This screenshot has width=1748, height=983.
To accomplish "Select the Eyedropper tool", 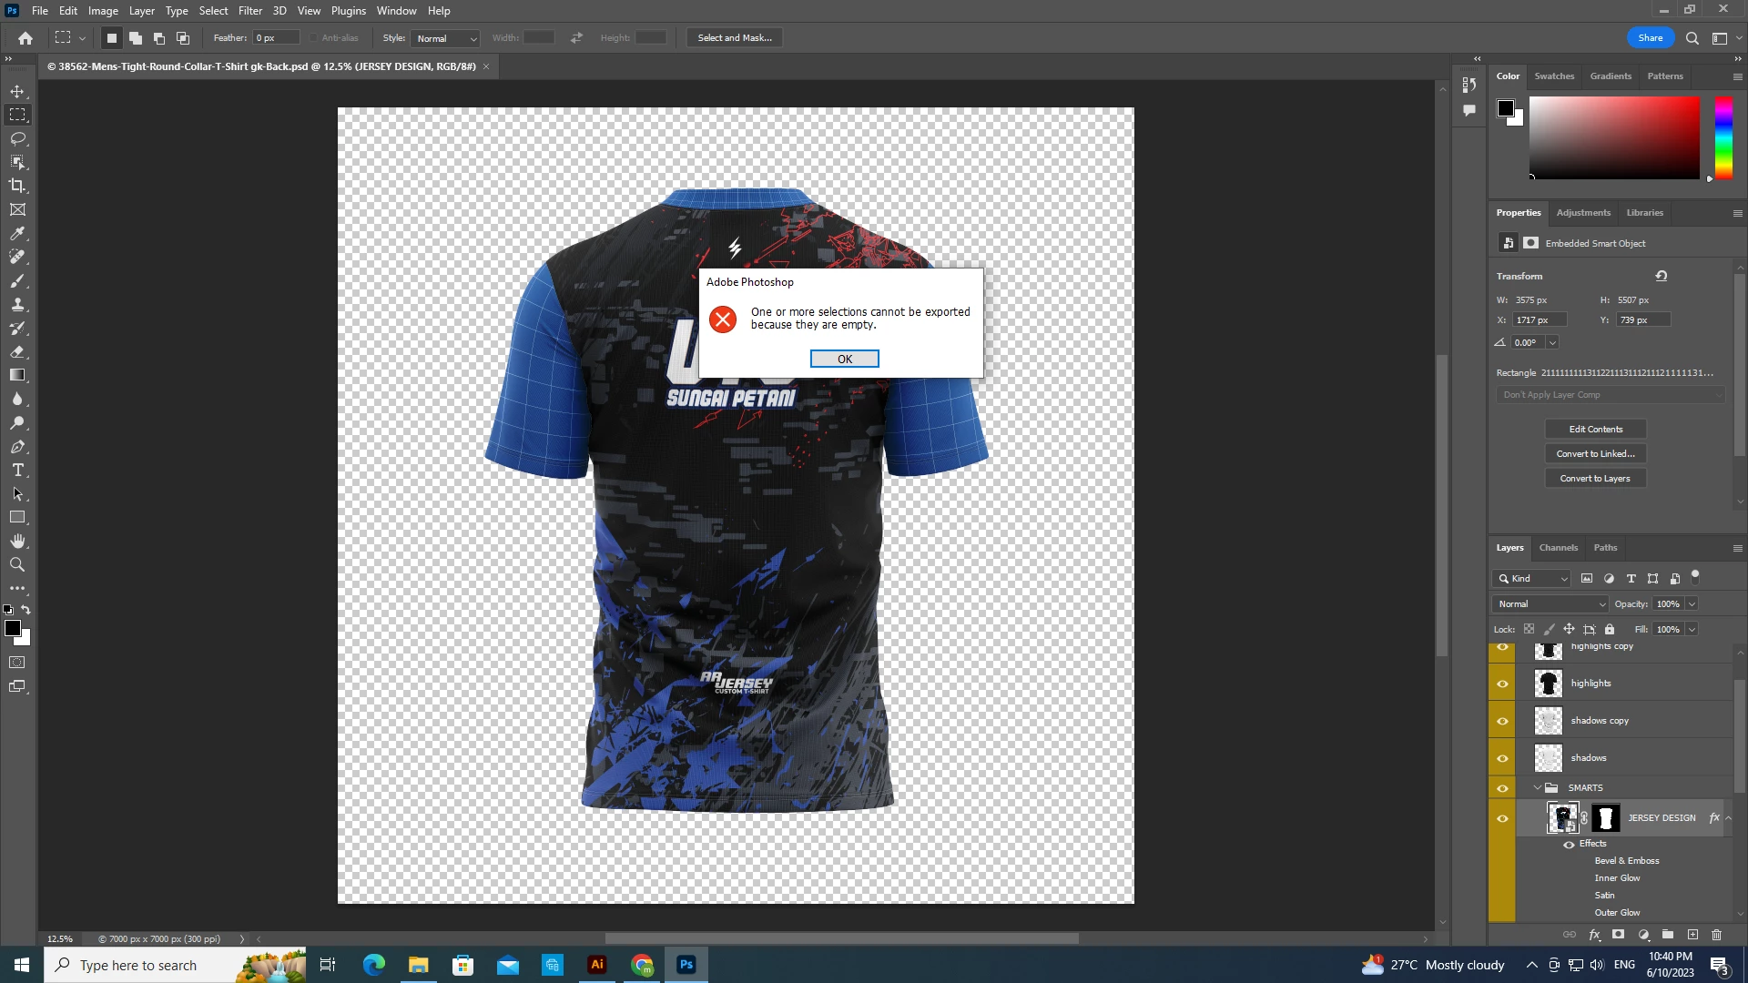I will [x=17, y=233].
